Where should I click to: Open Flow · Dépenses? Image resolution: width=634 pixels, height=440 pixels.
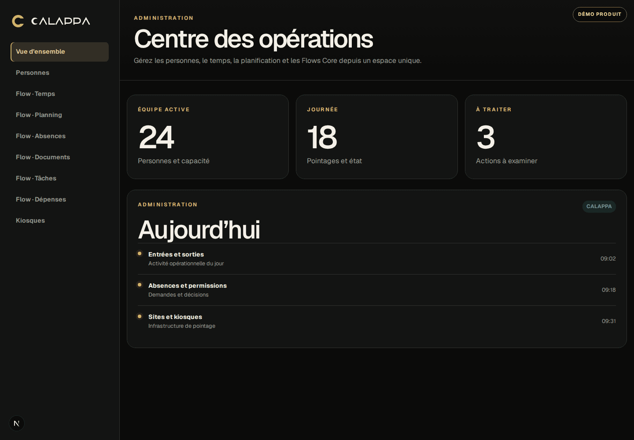click(x=60, y=200)
